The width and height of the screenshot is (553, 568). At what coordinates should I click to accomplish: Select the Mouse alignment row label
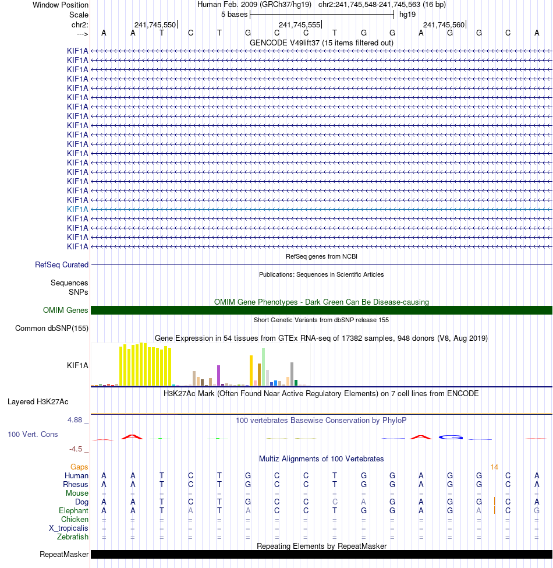point(77,493)
